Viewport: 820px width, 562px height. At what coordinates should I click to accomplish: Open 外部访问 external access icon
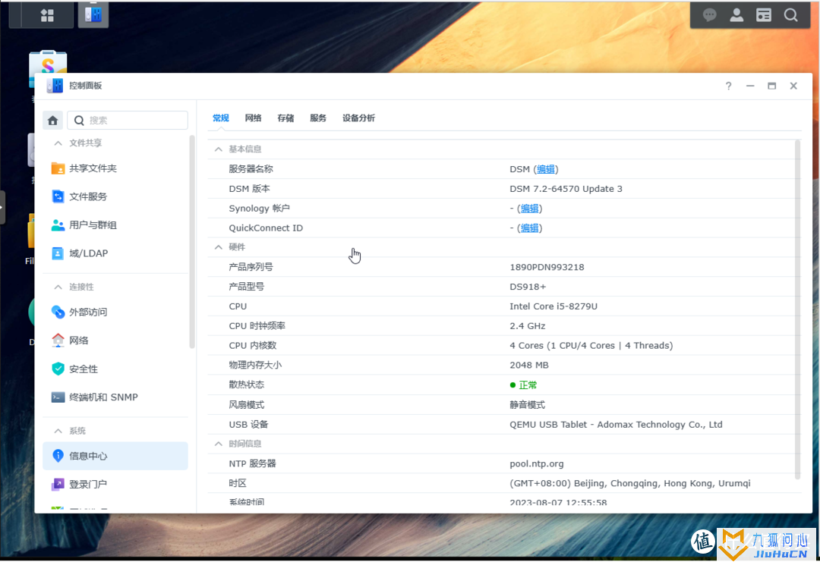point(58,312)
